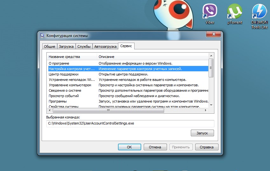Select the Устранение неполадок Wi… row
The width and height of the screenshot is (270, 171).
coord(128,80)
